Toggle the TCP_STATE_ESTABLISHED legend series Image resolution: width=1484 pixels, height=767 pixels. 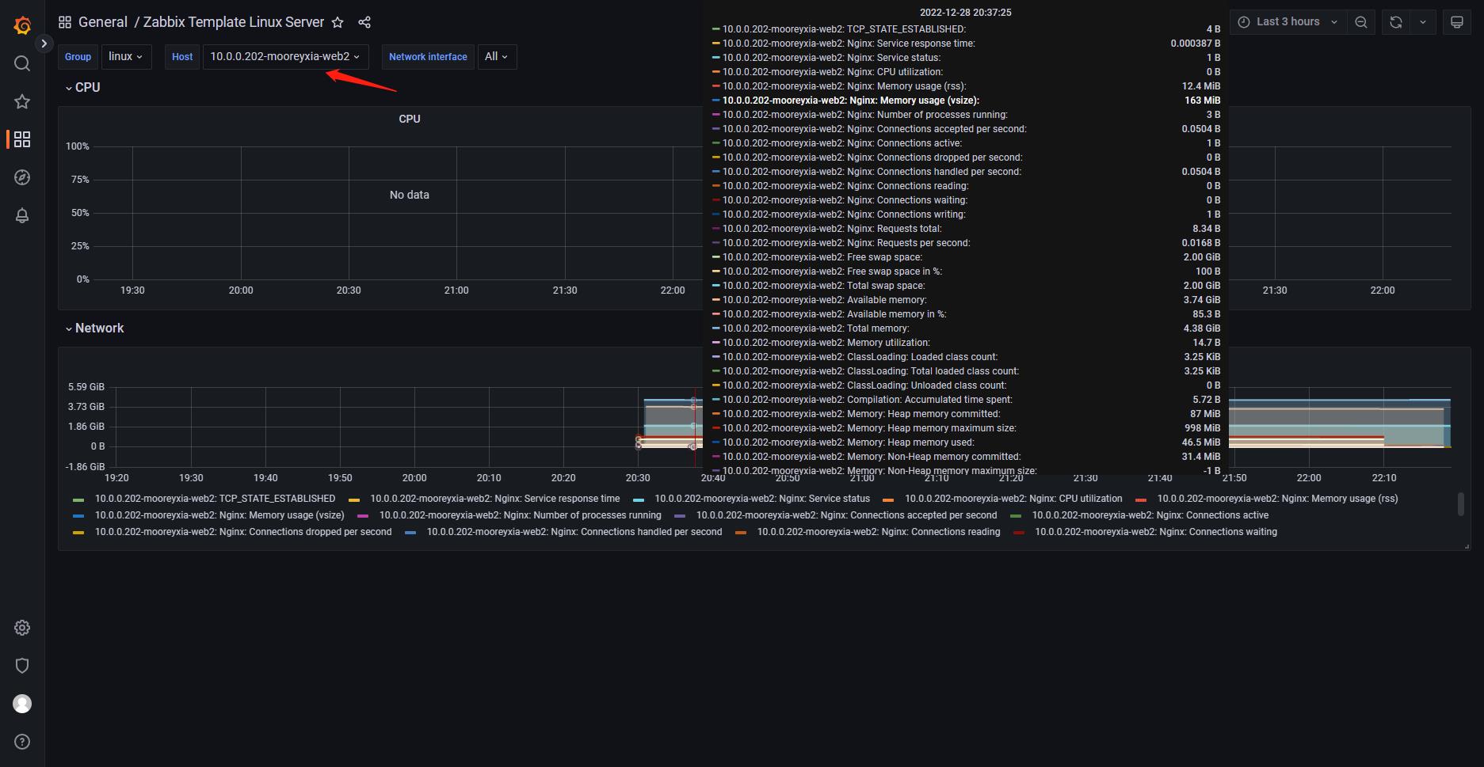point(215,499)
